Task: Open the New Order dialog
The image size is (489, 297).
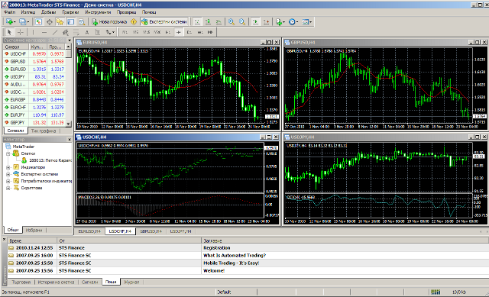Action: click(x=109, y=22)
